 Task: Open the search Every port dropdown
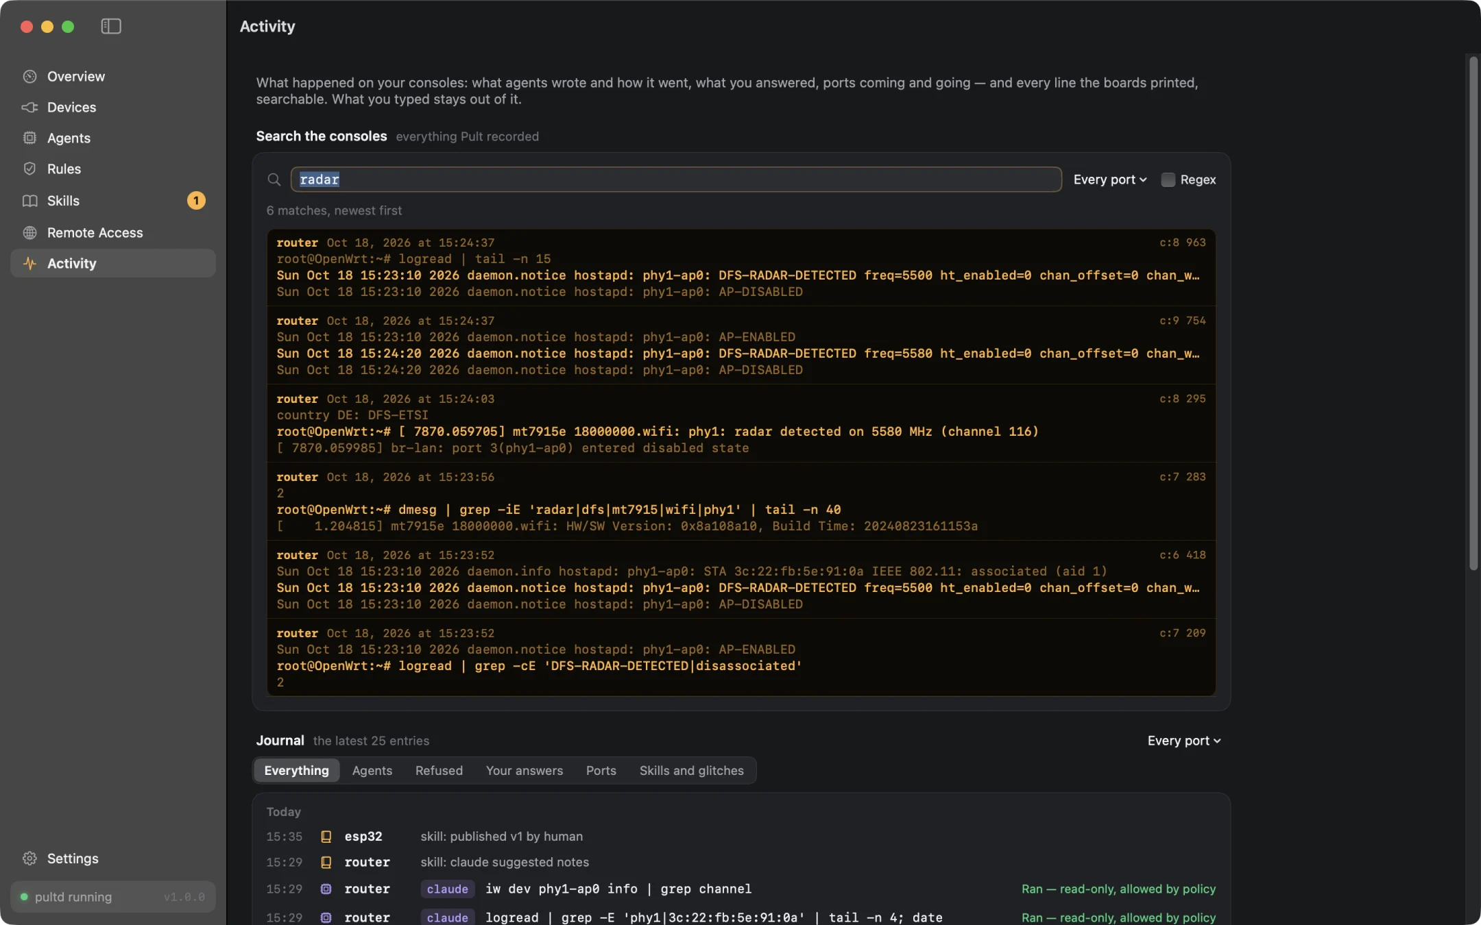coord(1109,180)
